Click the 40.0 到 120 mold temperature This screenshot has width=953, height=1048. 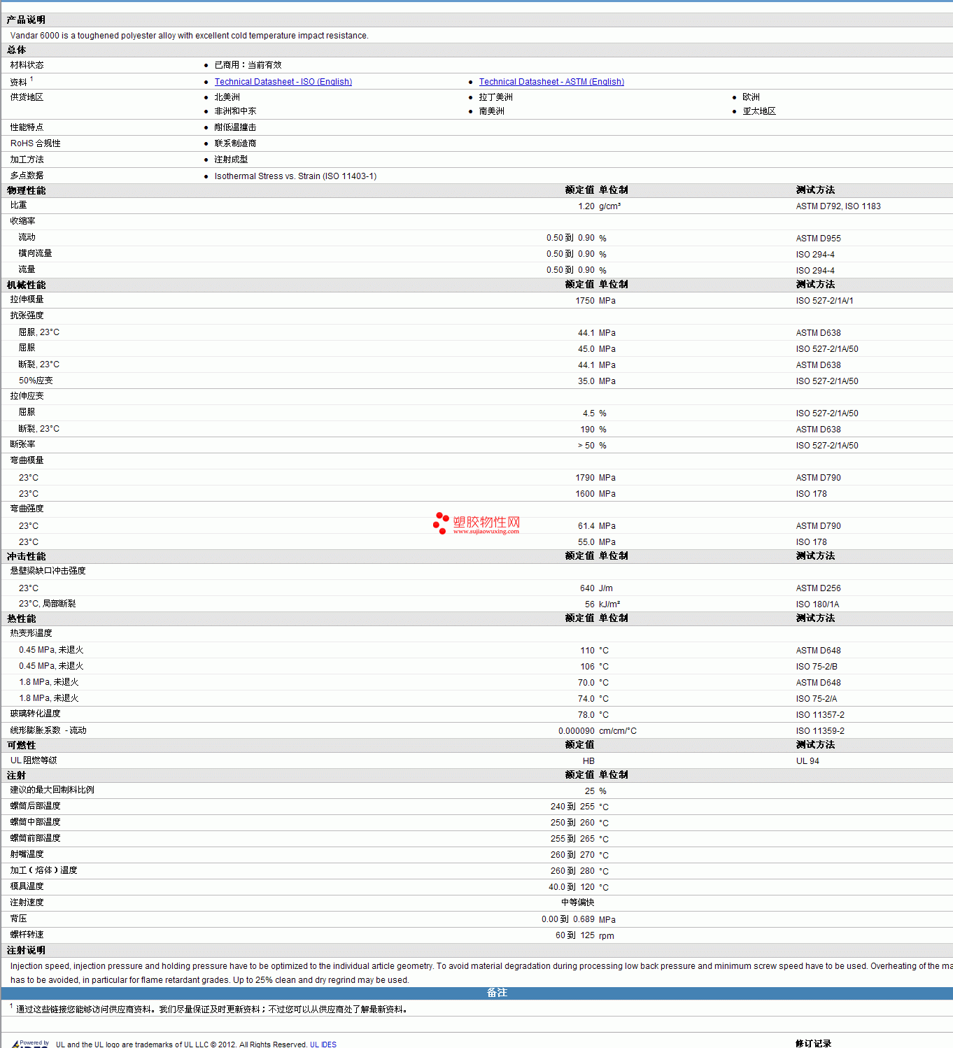click(572, 888)
